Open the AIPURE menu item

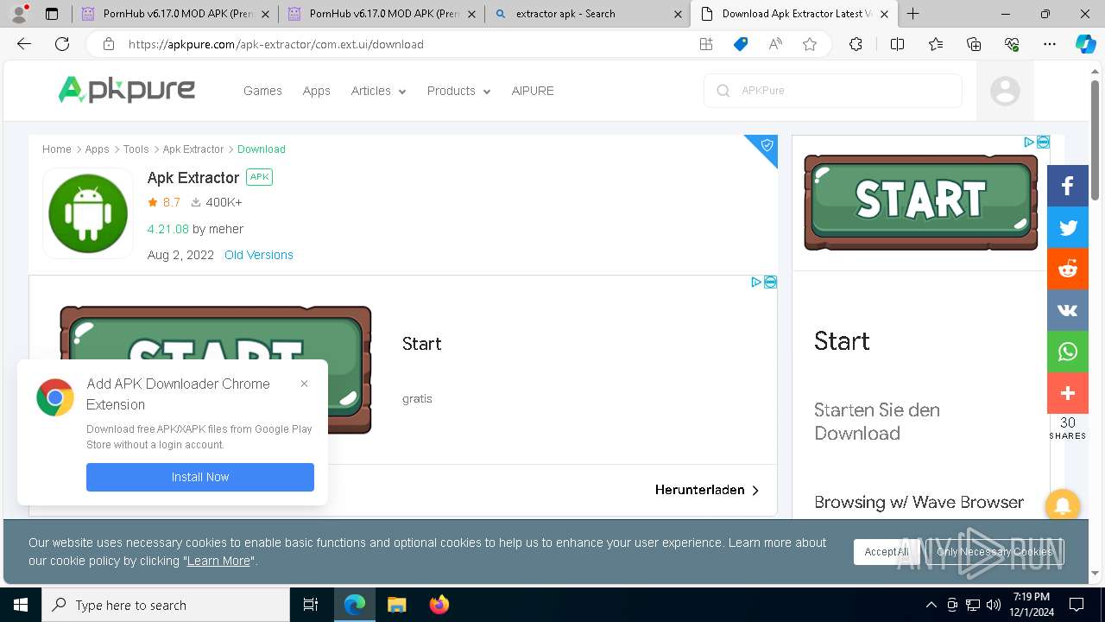pos(533,91)
